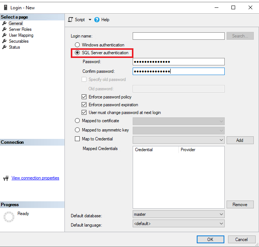Minimize the Login - New window
The image size is (259, 247).
click(217, 7)
